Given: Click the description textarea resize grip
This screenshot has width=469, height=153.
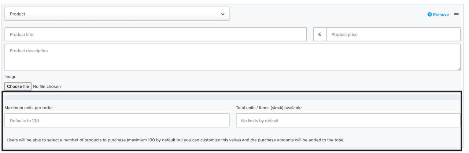Looking at the screenshot, I should pyautogui.click(x=459, y=69).
